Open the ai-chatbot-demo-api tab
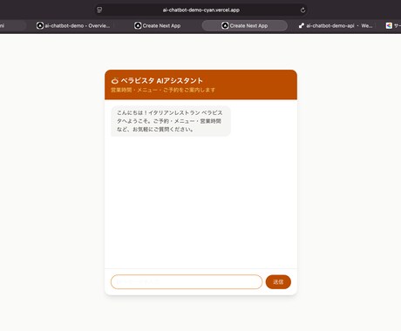The width and height of the screenshot is (401, 331). (336, 26)
